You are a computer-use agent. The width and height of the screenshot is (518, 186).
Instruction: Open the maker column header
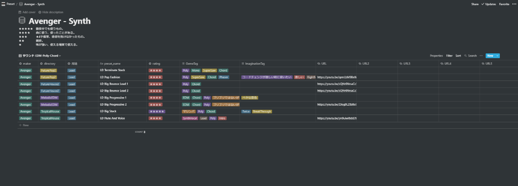click(28, 63)
